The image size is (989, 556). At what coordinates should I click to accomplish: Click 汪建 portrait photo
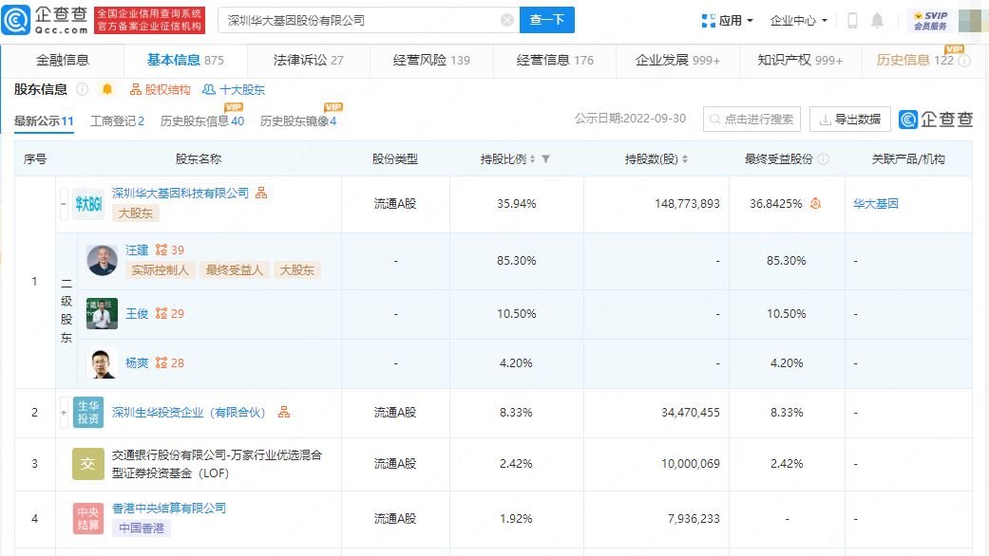point(103,261)
